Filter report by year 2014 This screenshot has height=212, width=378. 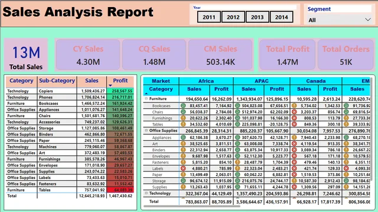pos(281,17)
